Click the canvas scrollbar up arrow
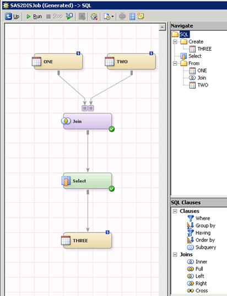 [162, 28]
